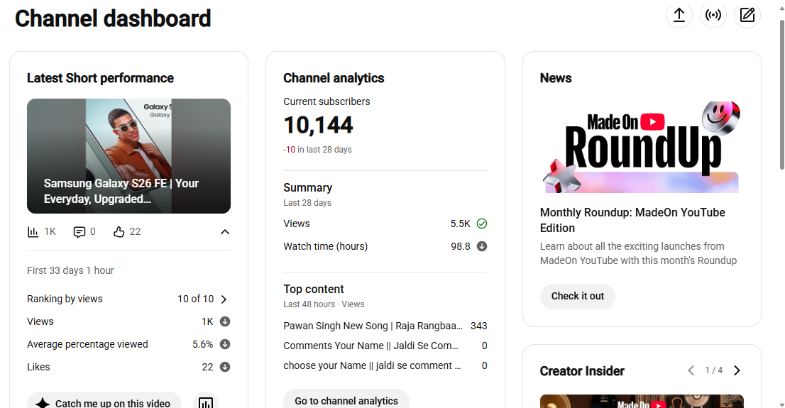785x408 pixels.
Task: Open Comments Your Name Jaldi Se Com… row
Action: (385, 346)
